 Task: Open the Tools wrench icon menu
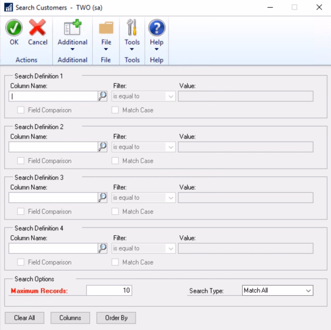132,27
